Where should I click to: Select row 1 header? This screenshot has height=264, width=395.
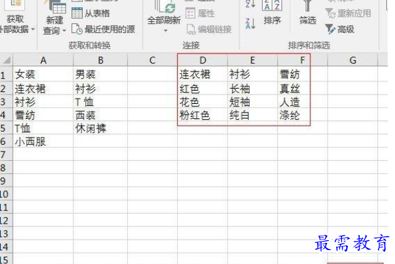[x=6, y=75]
